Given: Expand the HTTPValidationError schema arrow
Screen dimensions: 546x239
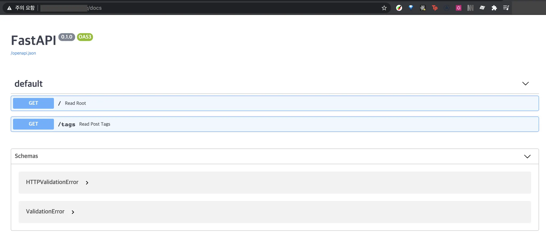Looking at the screenshot, I should point(87,183).
